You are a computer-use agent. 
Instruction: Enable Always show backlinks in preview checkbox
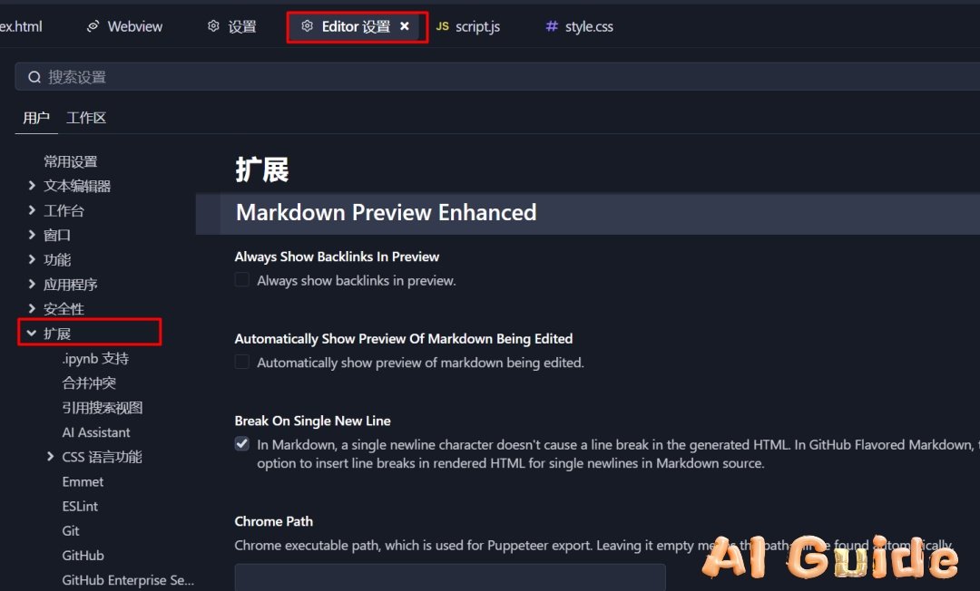click(242, 279)
